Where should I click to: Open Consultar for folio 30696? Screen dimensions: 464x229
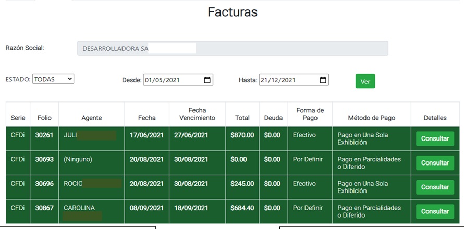pyautogui.click(x=435, y=187)
